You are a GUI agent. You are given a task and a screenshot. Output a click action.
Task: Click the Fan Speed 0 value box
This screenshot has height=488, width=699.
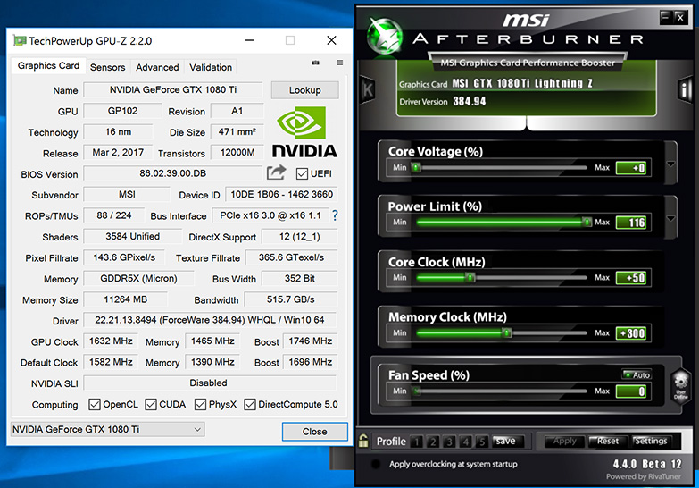[631, 391]
